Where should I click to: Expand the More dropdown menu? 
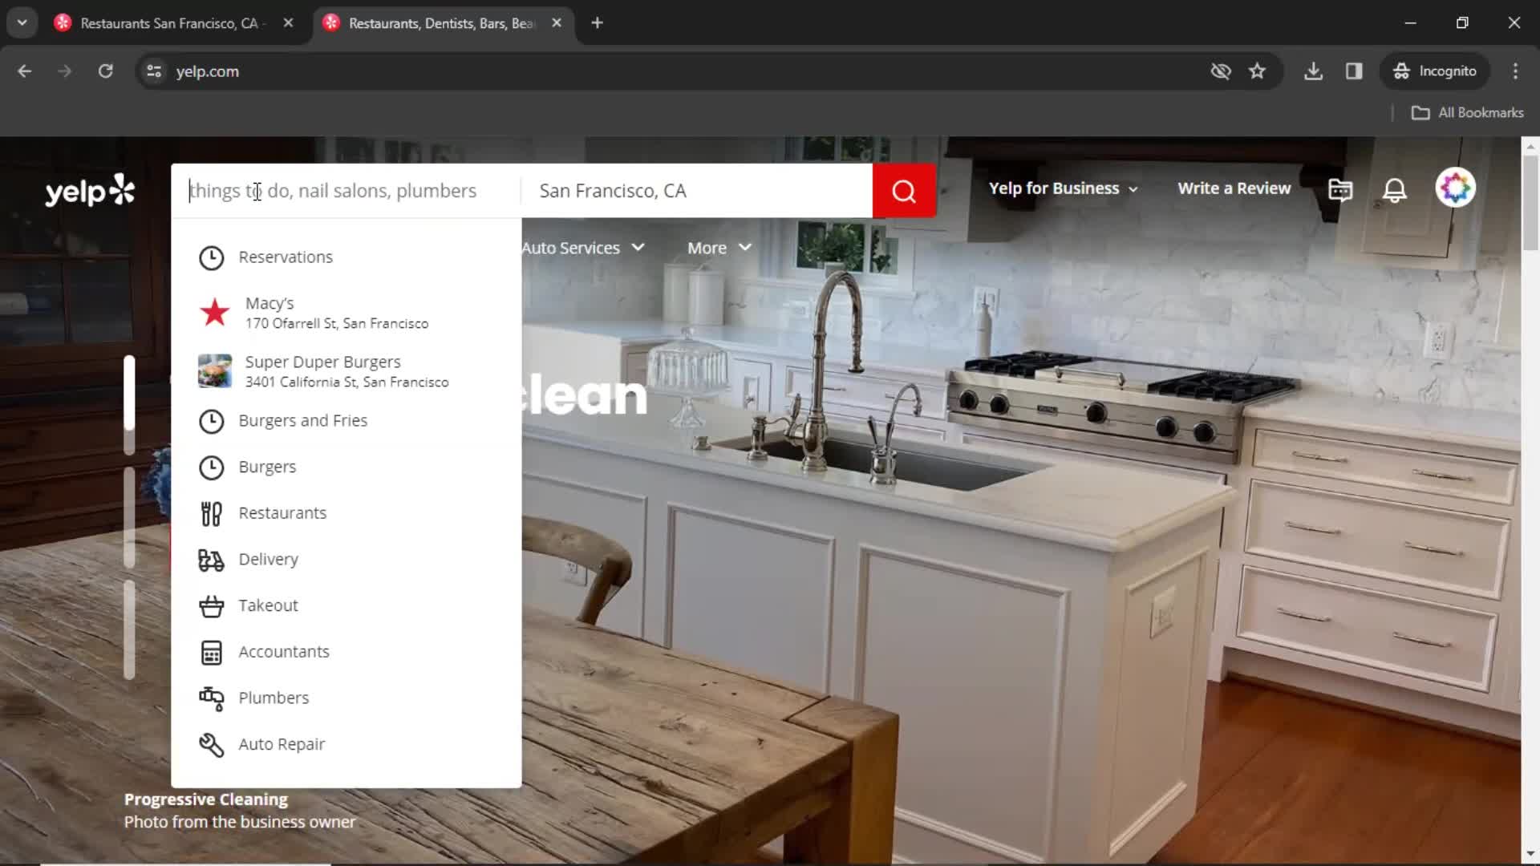pos(721,248)
